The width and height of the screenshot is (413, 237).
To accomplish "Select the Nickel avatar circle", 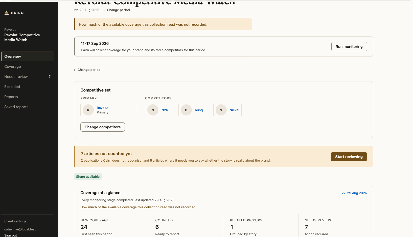I will tap(221, 110).
